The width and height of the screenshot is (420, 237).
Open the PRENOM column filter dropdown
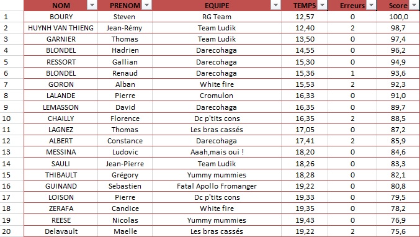click(147, 6)
